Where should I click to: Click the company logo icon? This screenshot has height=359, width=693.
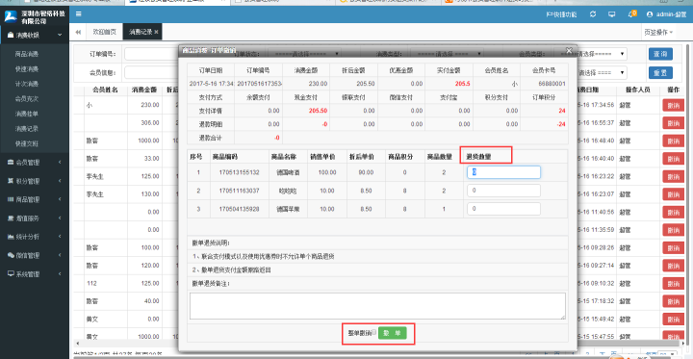[11, 16]
